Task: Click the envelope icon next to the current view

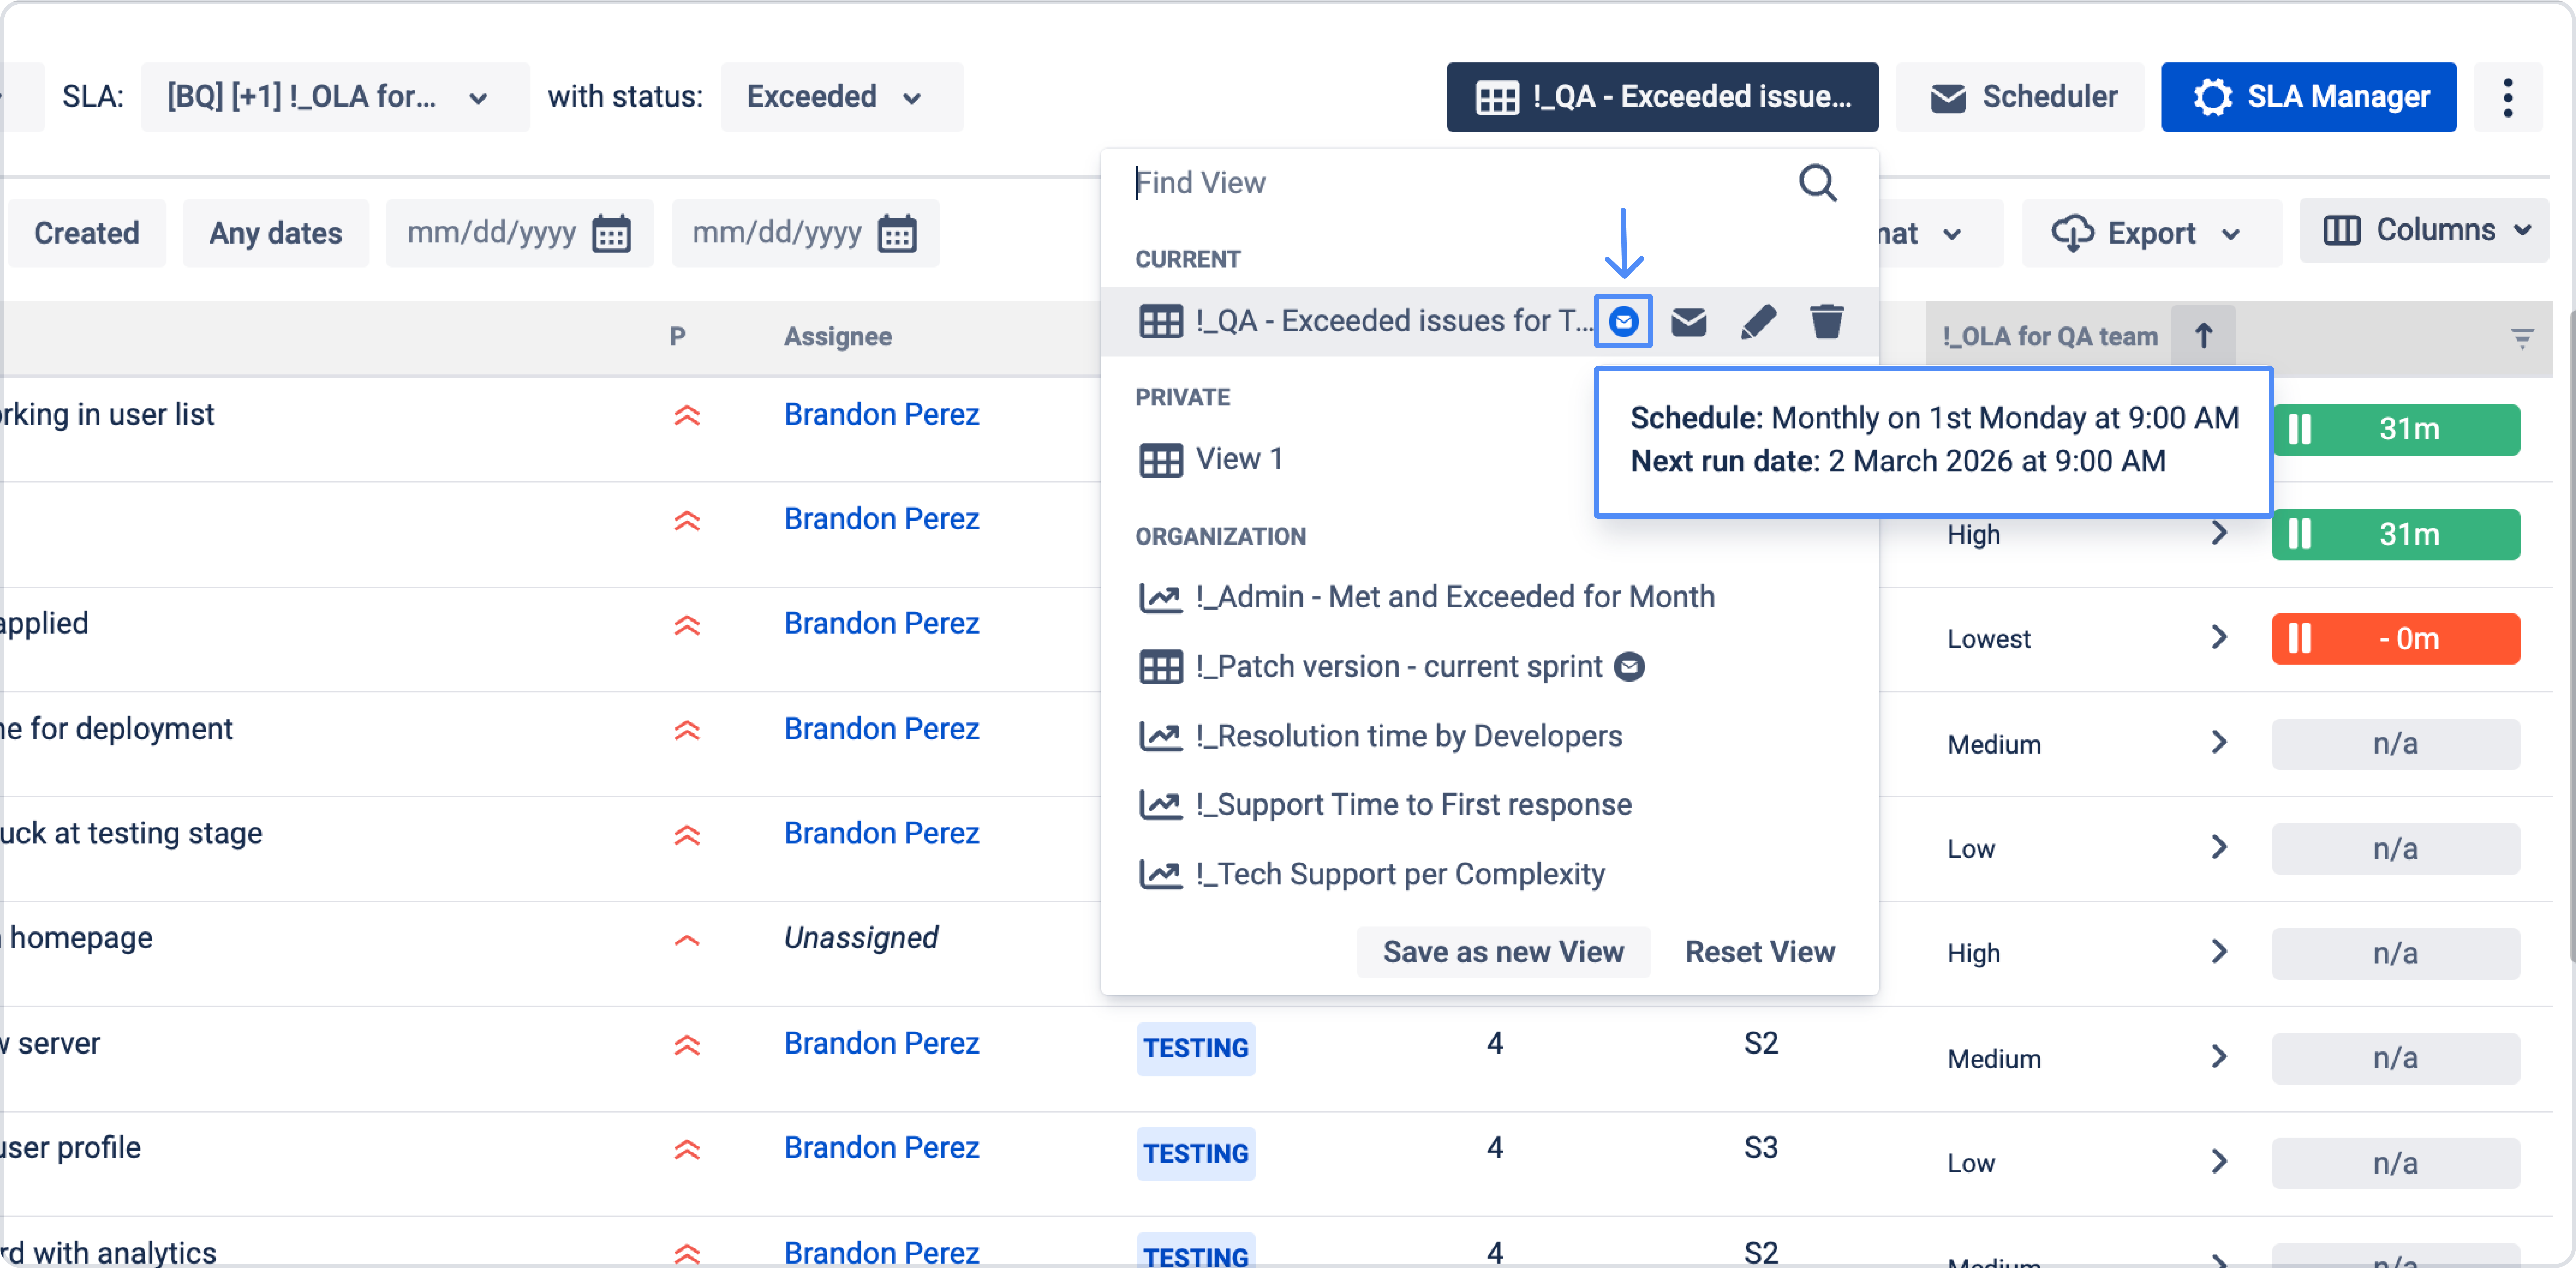Action: pos(1689,322)
